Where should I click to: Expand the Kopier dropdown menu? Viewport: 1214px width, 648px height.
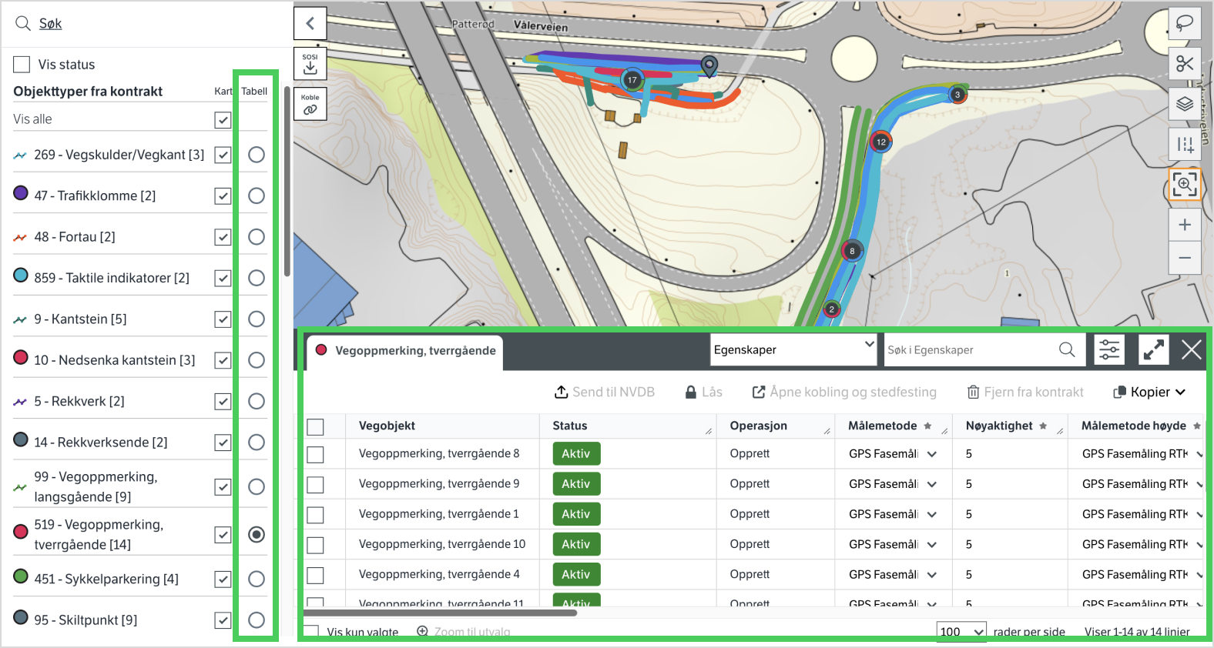coord(1149,392)
